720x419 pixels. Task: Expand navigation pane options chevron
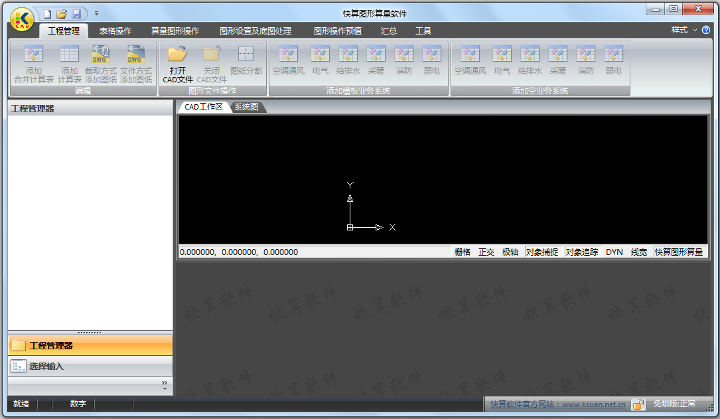(x=165, y=385)
